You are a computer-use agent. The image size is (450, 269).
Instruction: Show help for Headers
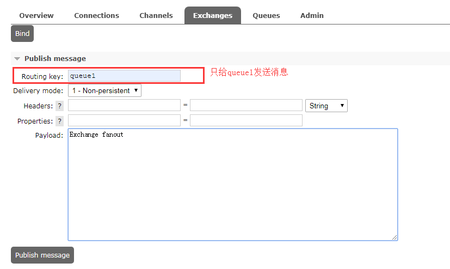[59, 106]
